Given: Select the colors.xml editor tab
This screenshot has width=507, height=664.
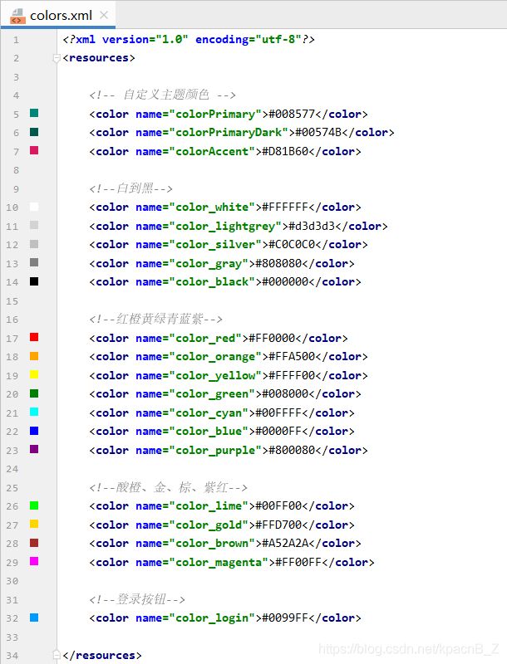Looking at the screenshot, I should (x=58, y=16).
